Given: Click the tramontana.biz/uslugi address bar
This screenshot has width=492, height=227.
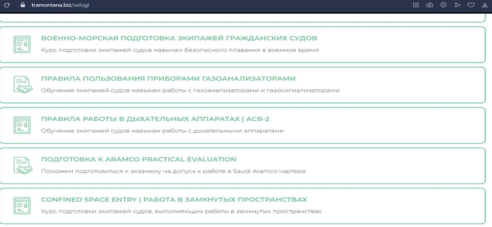Looking at the screenshot, I should click(60, 5).
